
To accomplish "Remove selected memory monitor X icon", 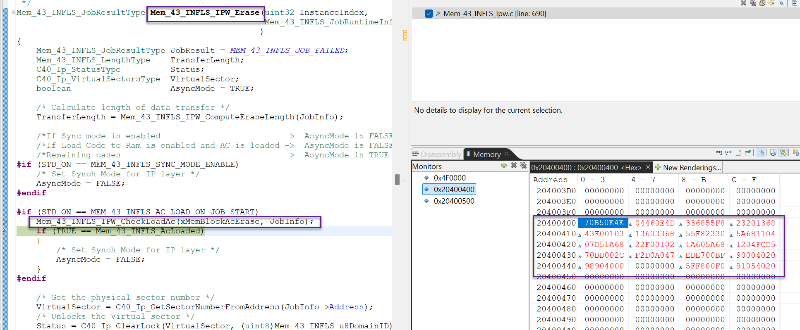I will click(x=514, y=166).
